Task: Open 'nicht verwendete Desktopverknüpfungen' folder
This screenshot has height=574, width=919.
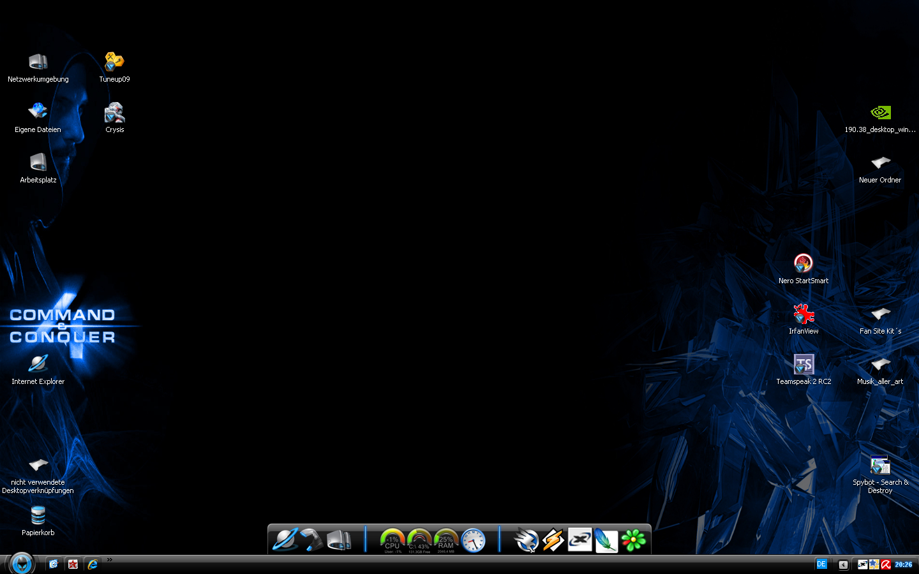Action: tap(38, 475)
